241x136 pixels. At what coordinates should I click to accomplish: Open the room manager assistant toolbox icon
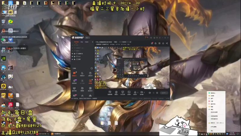click(x=82, y=74)
